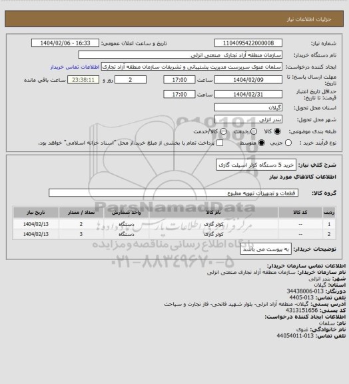This screenshot has height=384, width=349.
Task: Click the goods group field قطعات و تجهیزات
Action: click(173, 193)
